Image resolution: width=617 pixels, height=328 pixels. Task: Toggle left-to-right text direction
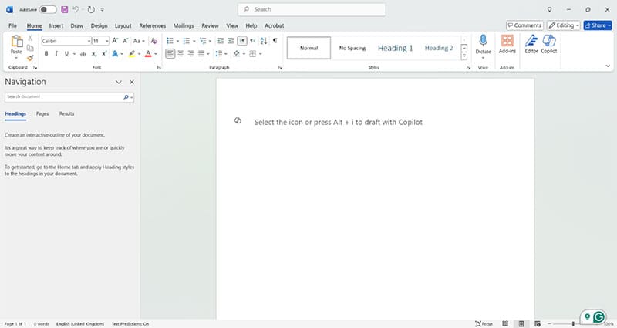coord(242,41)
